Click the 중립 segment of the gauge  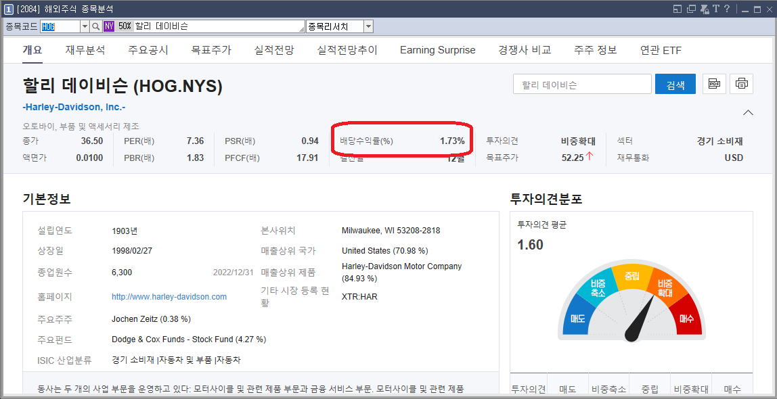(632, 276)
